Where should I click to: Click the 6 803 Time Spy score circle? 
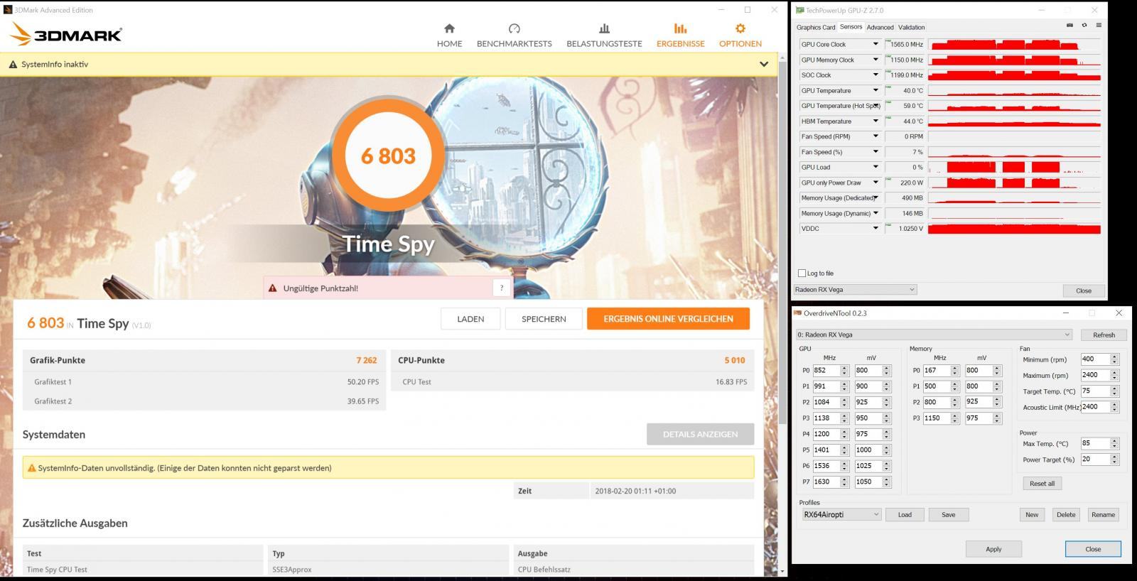(x=388, y=156)
